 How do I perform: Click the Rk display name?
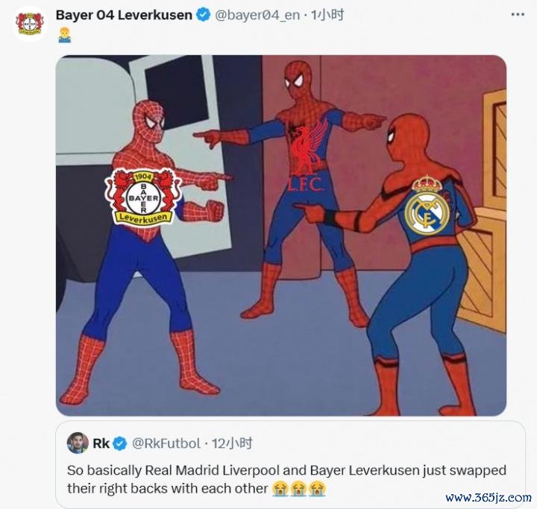click(101, 443)
